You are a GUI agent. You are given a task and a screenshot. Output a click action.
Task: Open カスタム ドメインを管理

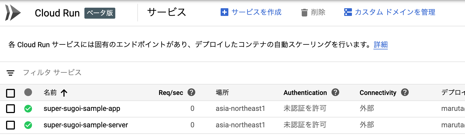[390, 12]
